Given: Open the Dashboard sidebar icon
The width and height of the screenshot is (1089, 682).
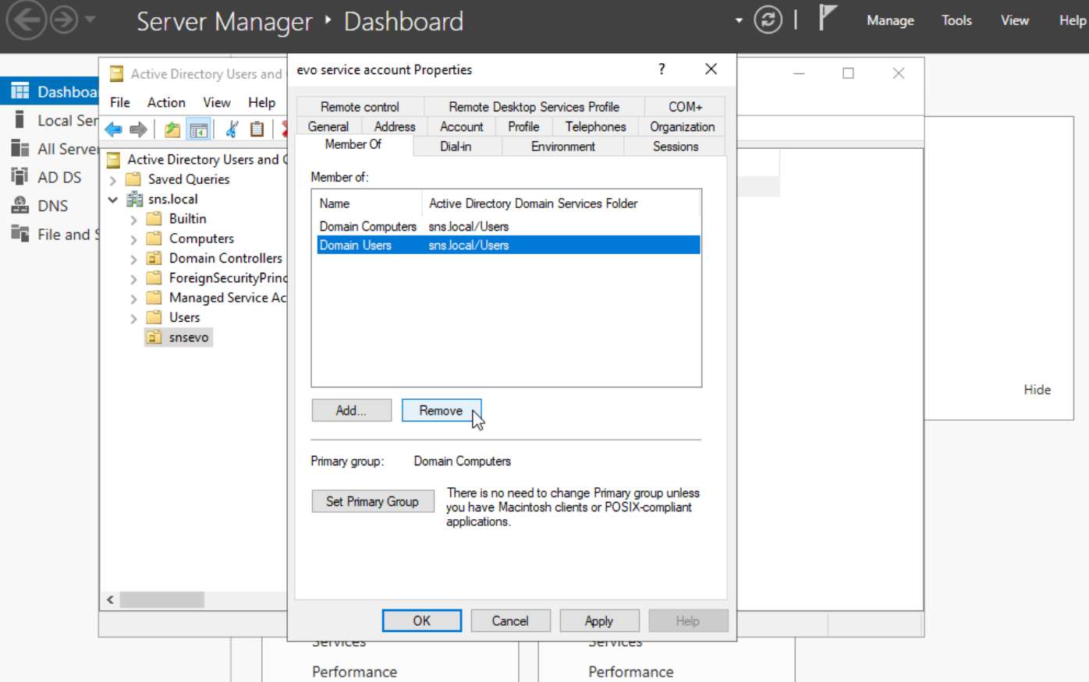Looking at the screenshot, I should 20,91.
